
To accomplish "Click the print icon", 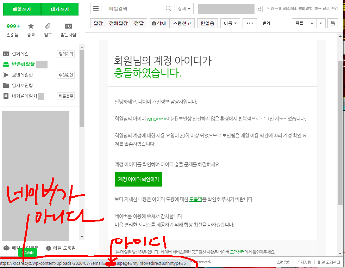I will pyautogui.click(x=333, y=23).
